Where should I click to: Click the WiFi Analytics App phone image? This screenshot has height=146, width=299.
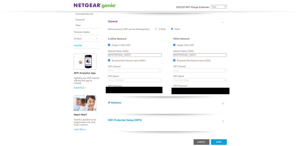tap(85, 62)
